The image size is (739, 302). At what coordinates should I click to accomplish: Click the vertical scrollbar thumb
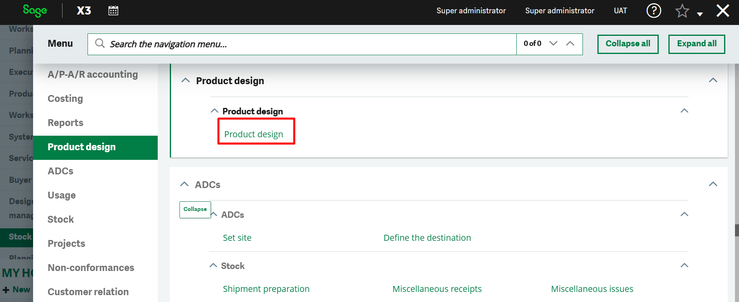[737, 230]
